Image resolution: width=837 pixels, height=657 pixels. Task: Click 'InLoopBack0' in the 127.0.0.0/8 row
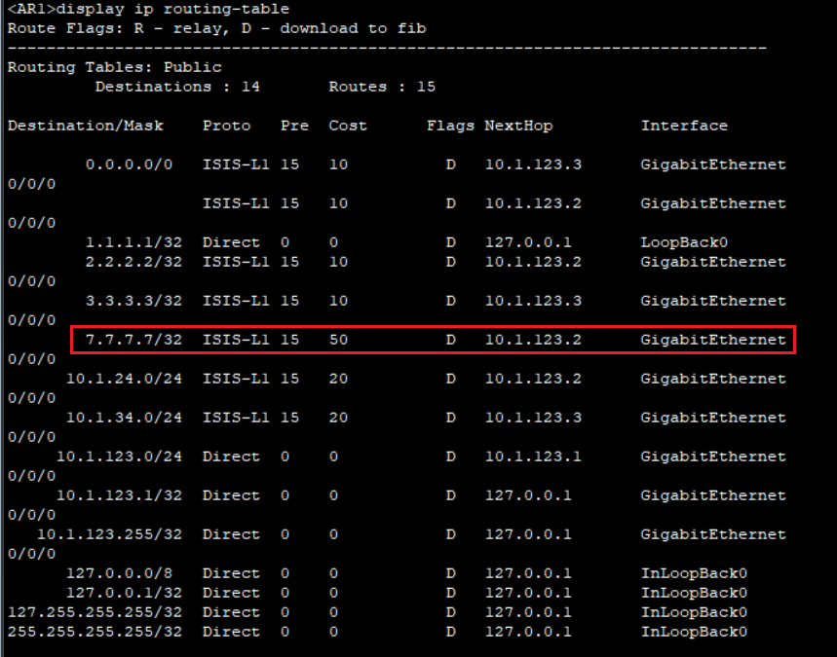(694, 573)
